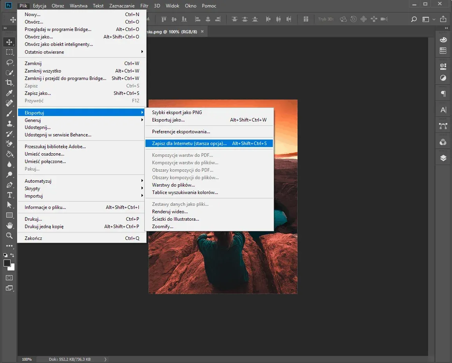Set the foreground color swatch
Screen dimensions: 452x363
point(7,263)
